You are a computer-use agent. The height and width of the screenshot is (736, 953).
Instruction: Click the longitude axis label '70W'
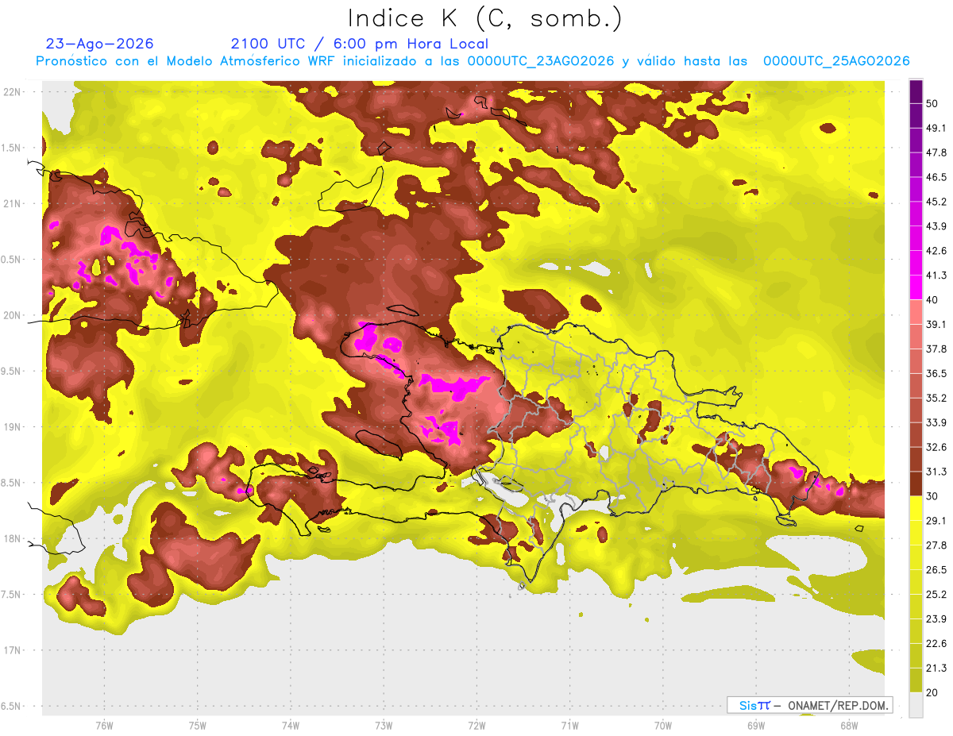click(662, 725)
